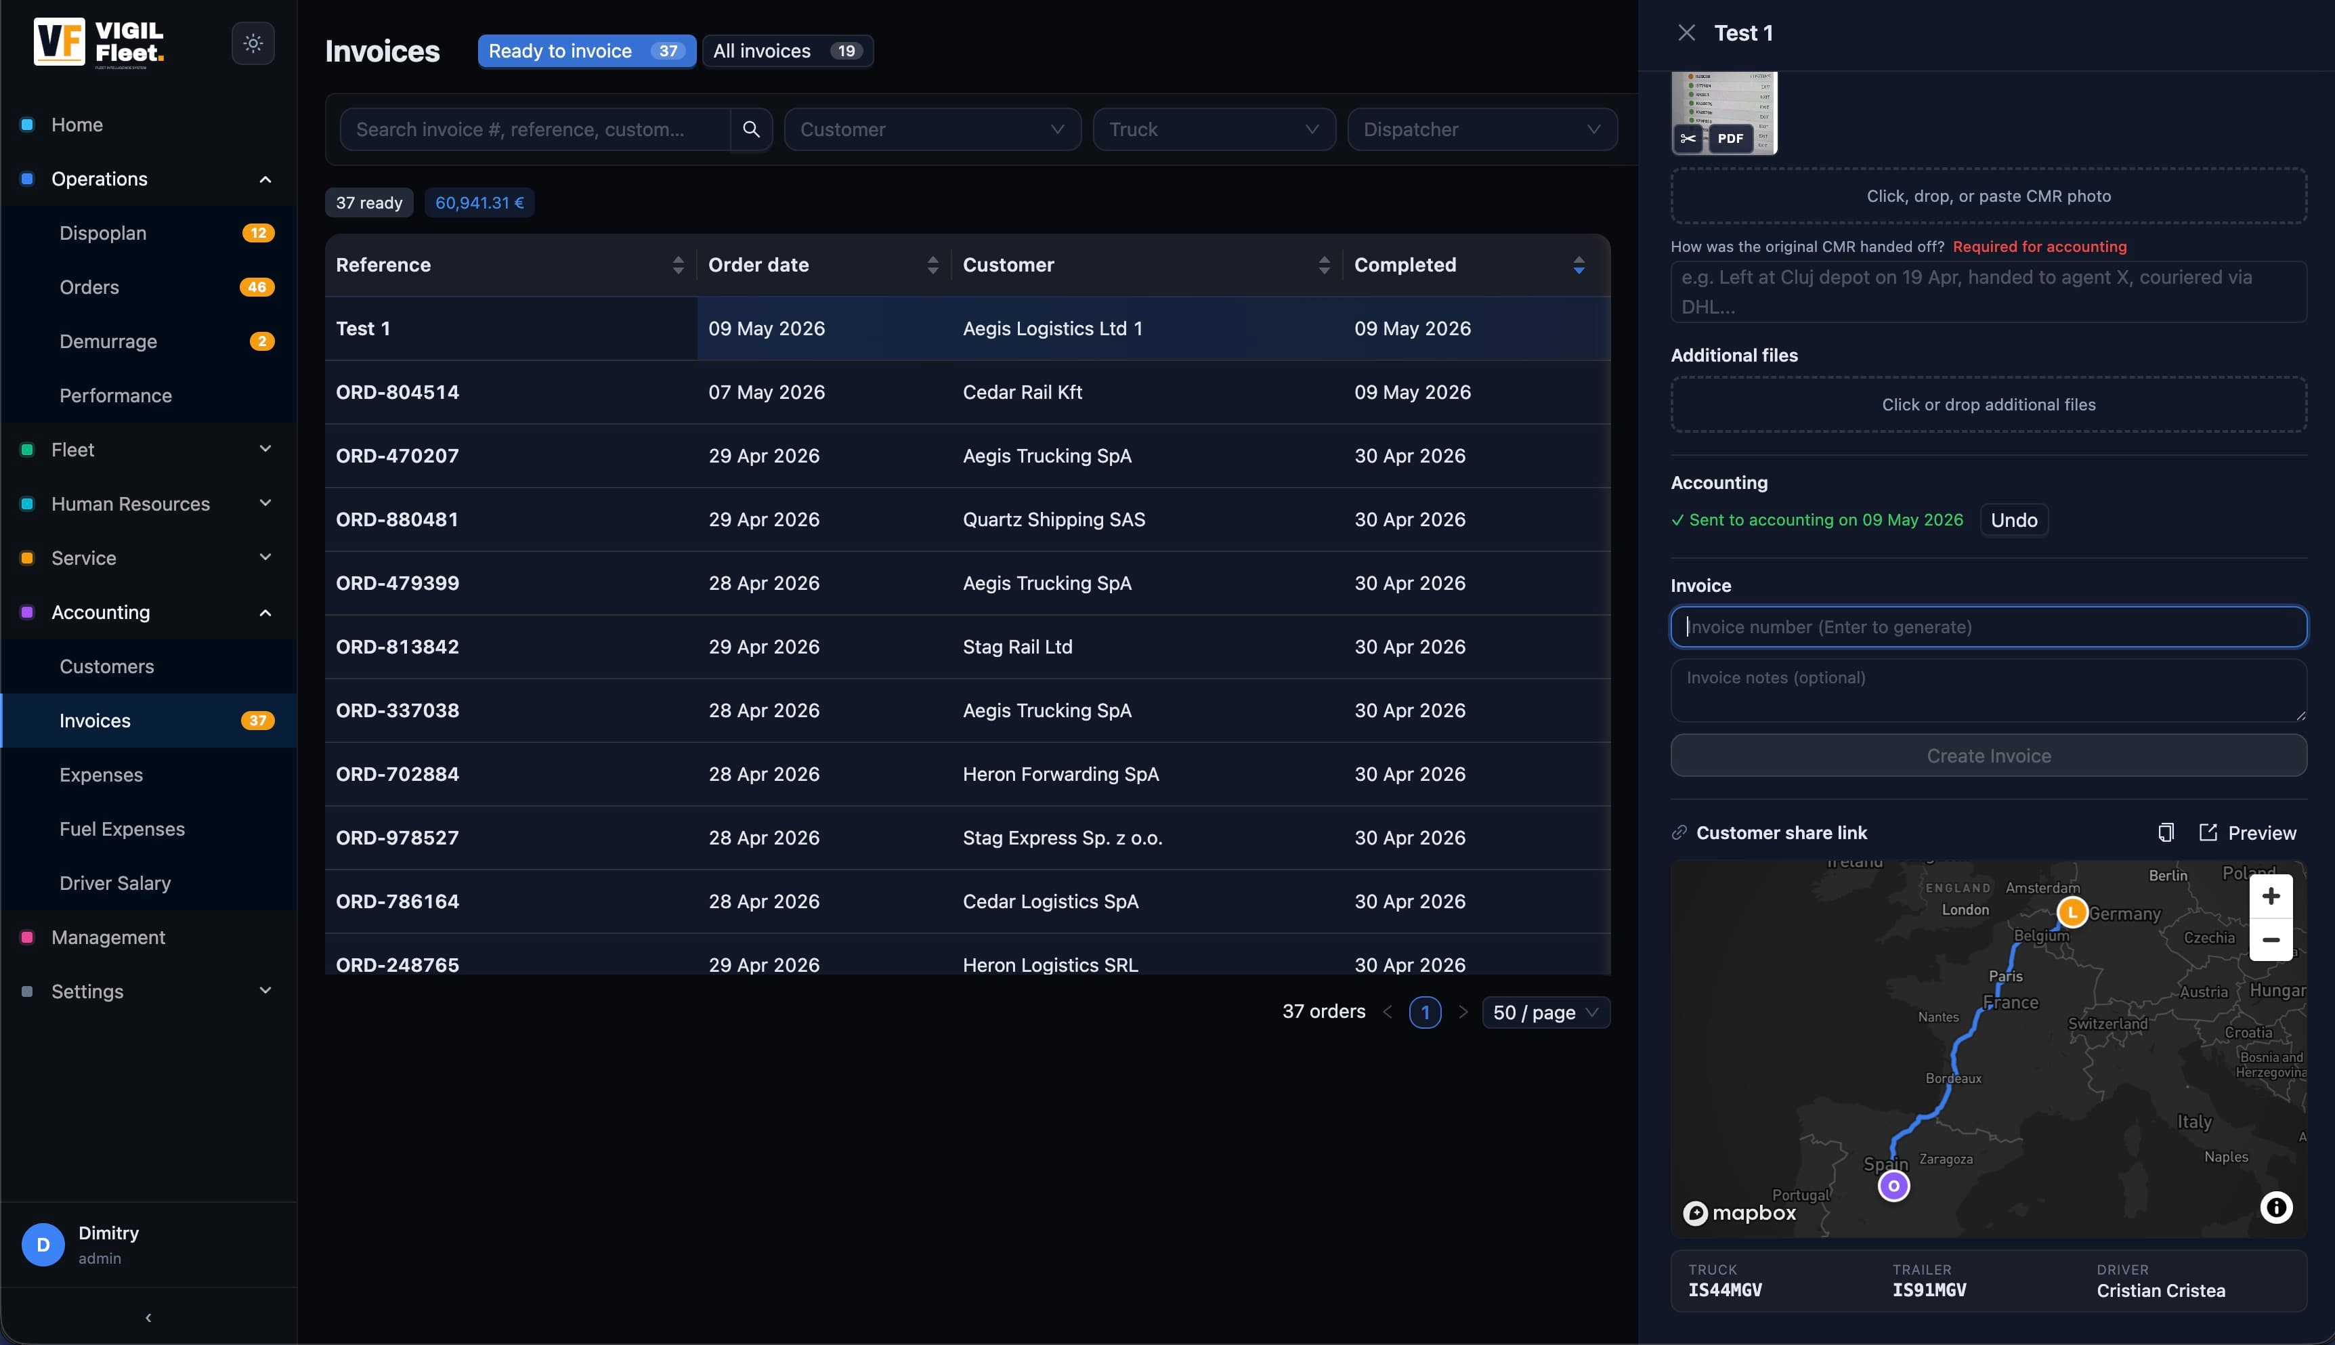2335x1345 pixels.
Task: Click the 60,941.31 € total badge
Action: pos(479,203)
